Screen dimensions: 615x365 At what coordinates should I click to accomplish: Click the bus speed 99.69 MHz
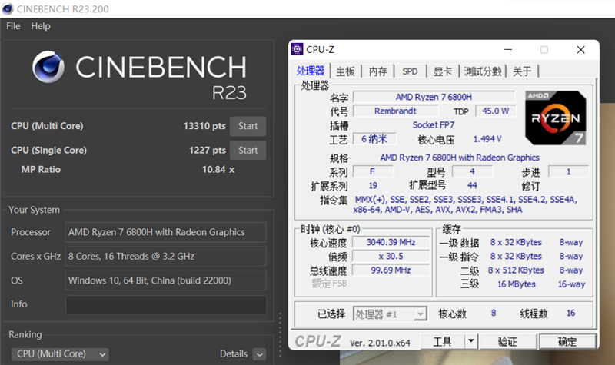(x=391, y=270)
